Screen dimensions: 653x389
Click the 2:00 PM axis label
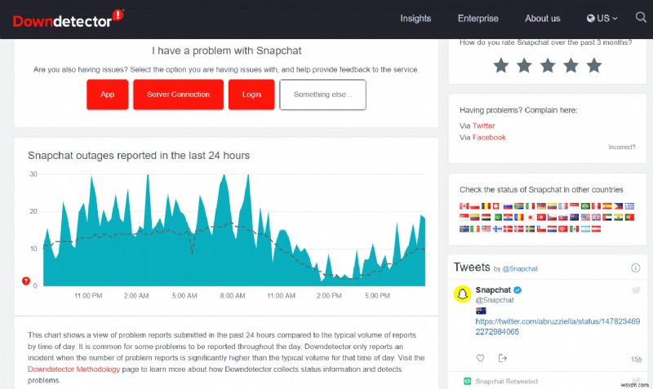(329, 296)
